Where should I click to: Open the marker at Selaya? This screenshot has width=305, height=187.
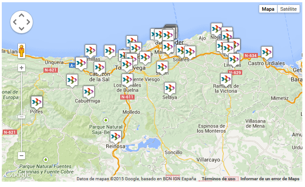pos(170,89)
